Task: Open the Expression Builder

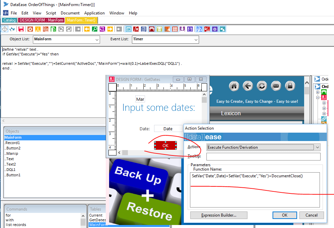Action: (219, 215)
